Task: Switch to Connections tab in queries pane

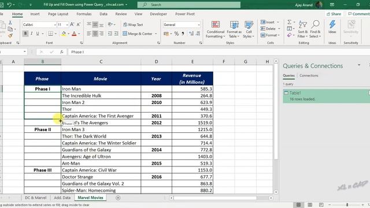Action: tap(309, 76)
